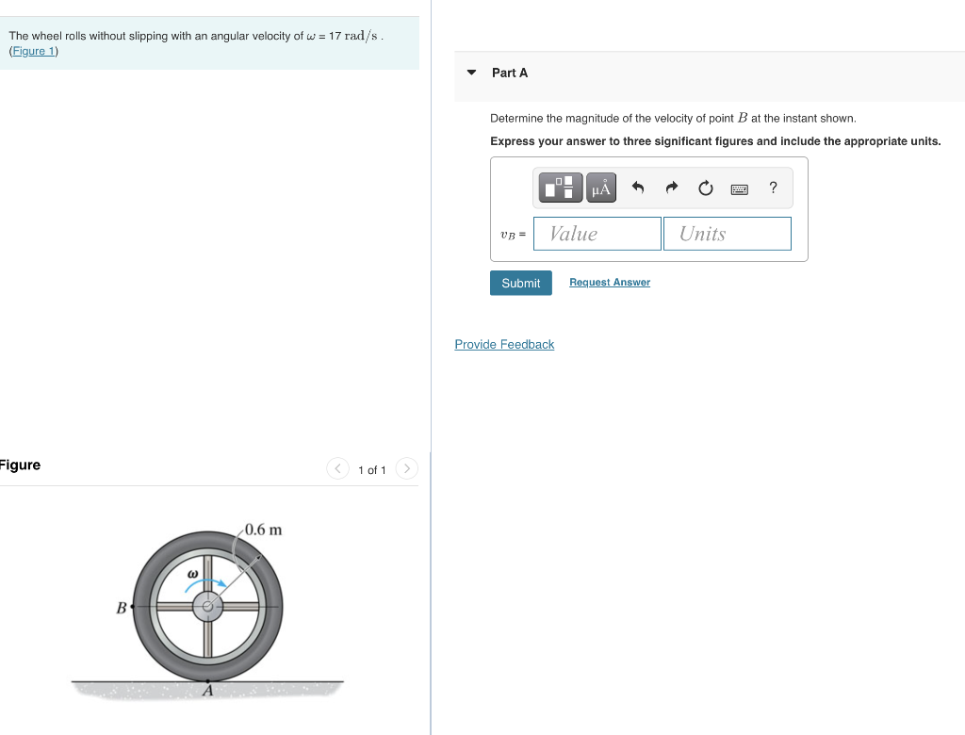The width and height of the screenshot is (965, 735).
Task: Open the templates (fraction/matrix) toolbar button
Action: (x=560, y=188)
